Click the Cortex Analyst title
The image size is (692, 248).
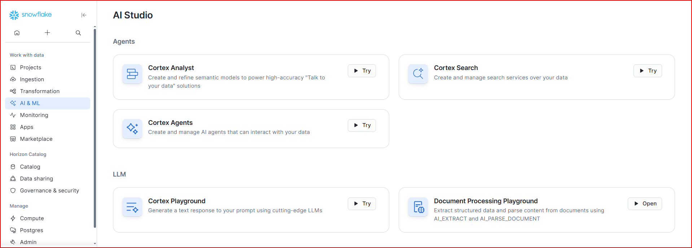coord(171,68)
